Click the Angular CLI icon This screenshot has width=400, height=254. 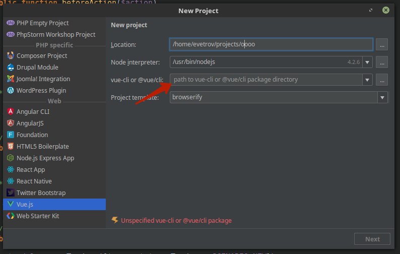[x=11, y=111]
